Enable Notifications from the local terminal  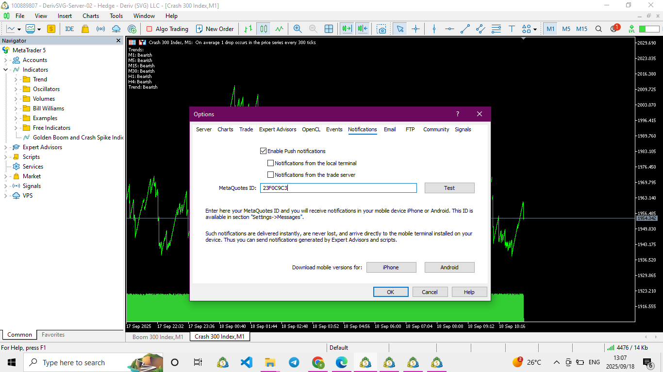(271, 163)
